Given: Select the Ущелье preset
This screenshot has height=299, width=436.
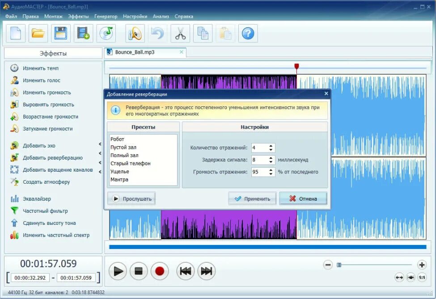Looking at the screenshot, I should (144, 172).
